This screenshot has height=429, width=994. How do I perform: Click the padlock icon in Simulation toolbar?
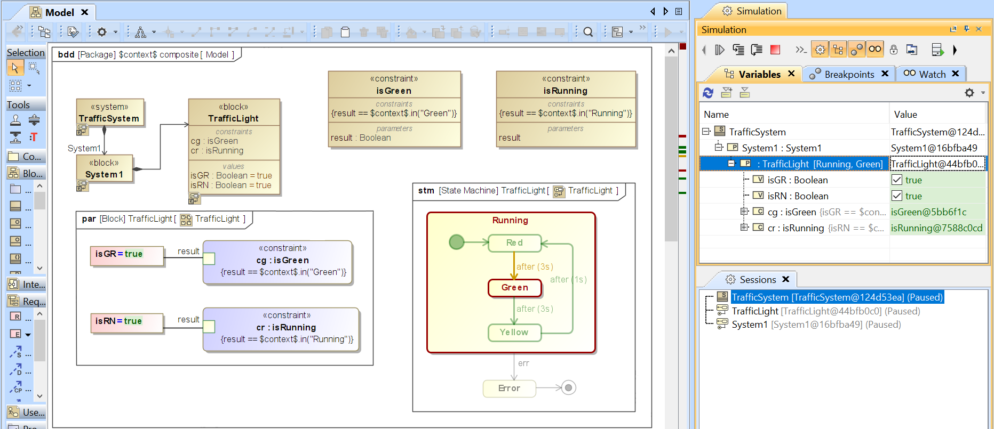[x=894, y=50]
